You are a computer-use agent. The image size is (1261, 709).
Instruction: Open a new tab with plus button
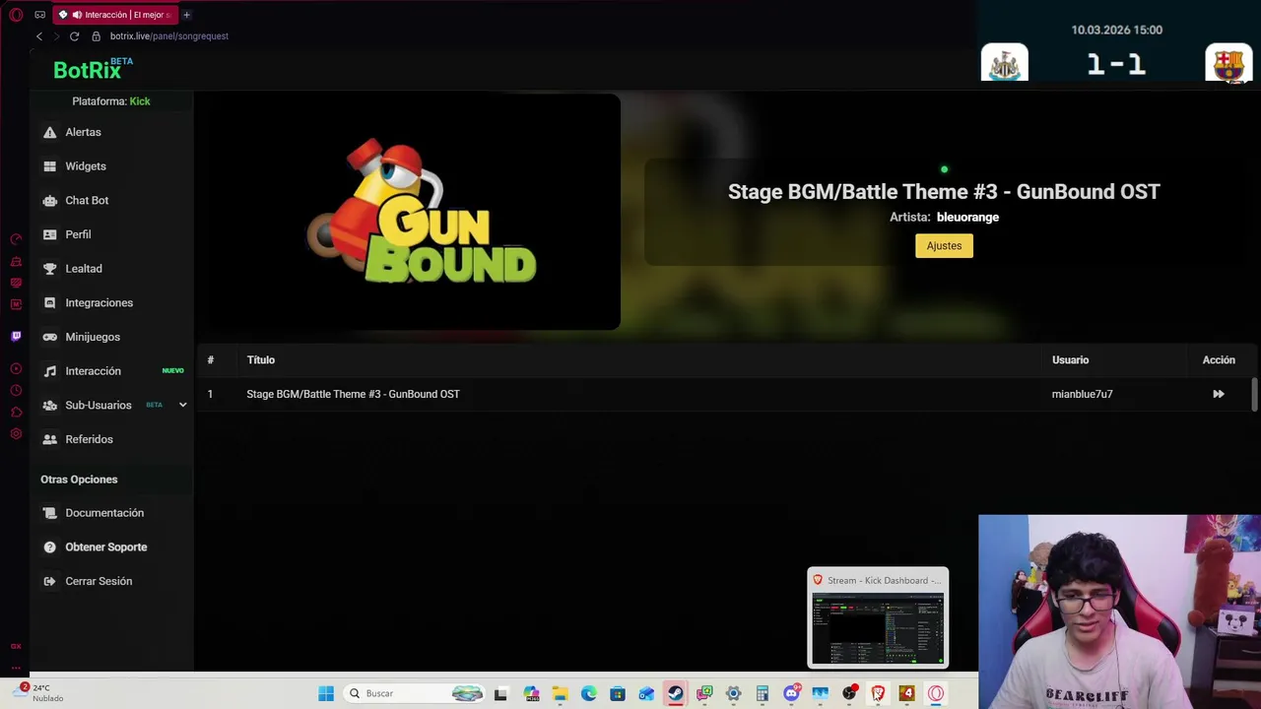click(x=186, y=15)
